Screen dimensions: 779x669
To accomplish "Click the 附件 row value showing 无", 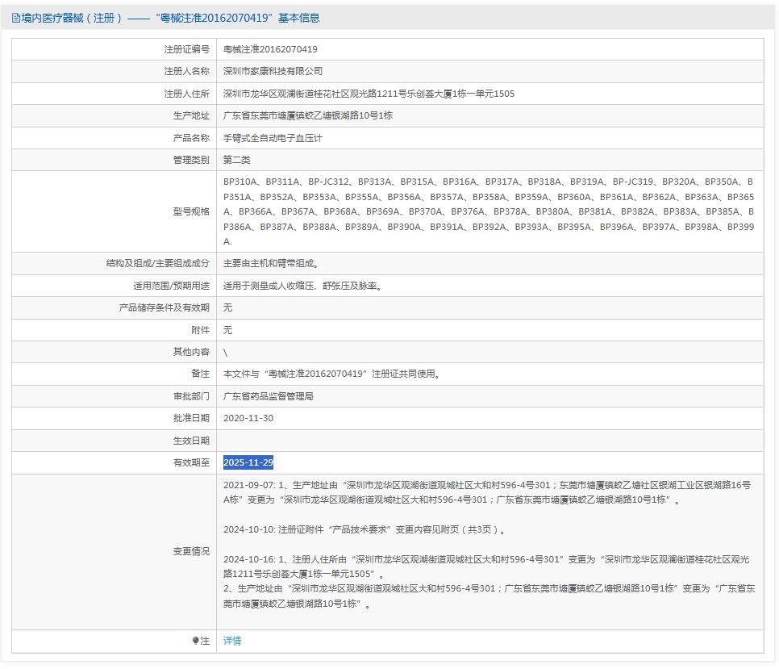I will coord(228,329).
